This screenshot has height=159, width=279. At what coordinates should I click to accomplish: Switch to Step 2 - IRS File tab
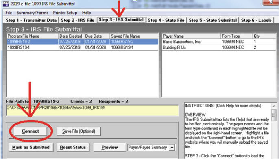78,20
